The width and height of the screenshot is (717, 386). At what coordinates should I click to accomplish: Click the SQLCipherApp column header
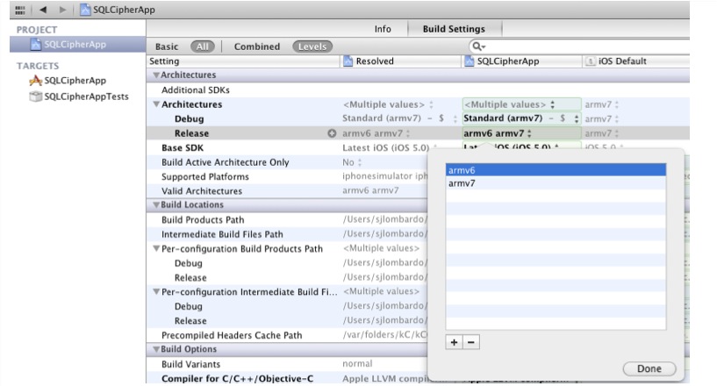[x=521, y=61]
